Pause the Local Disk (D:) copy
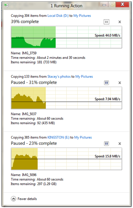The image size is (133, 208). coord(106,22)
